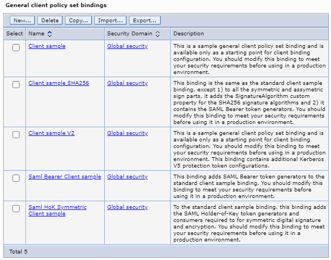Open the Saml Bearer Client sample link

pyautogui.click(x=65, y=177)
